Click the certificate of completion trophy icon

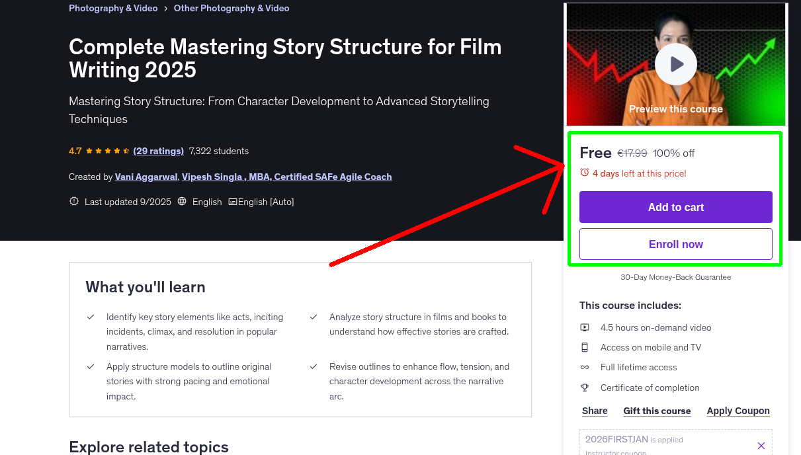[585, 388]
